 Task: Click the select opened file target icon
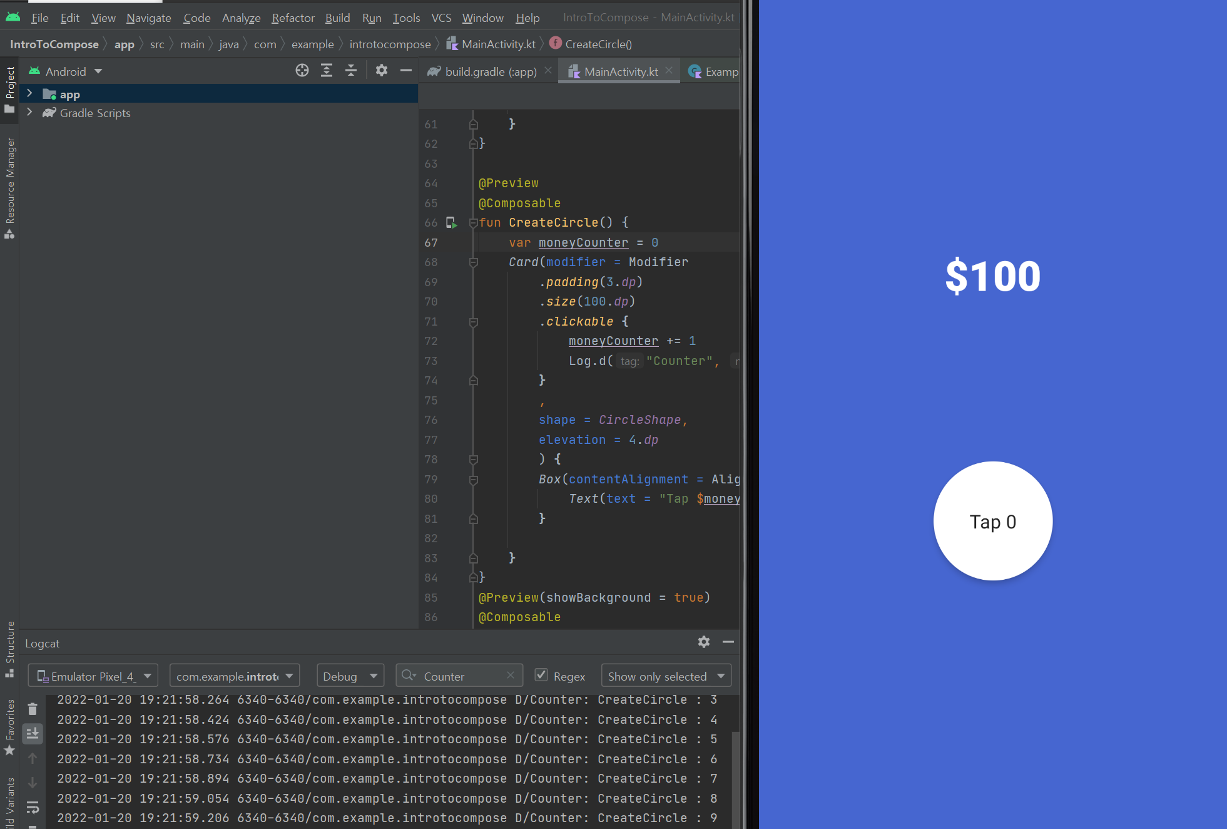(x=302, y=71)
